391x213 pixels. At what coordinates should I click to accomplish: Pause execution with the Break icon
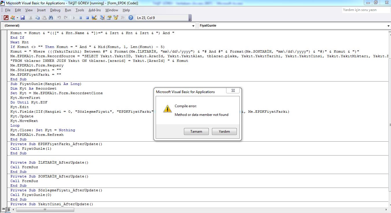point(80,18)
